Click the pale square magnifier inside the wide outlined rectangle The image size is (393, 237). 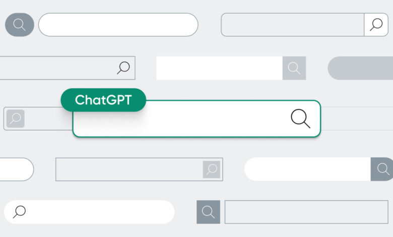[x=212, y=169]
